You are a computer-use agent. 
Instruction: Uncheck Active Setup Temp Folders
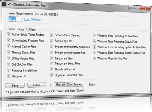click(x=8, y=34)
